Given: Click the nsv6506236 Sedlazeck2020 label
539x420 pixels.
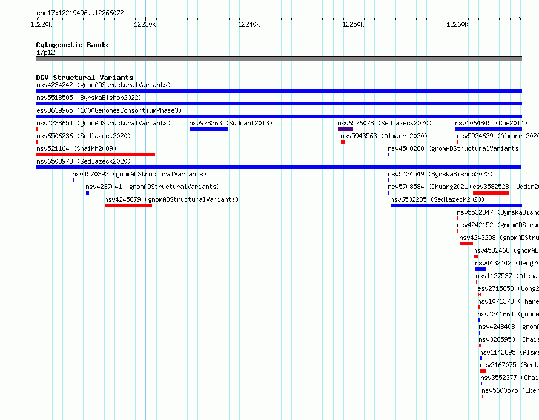Looking at the screenshot, I should pyautogui.click(x=84, y=136).
